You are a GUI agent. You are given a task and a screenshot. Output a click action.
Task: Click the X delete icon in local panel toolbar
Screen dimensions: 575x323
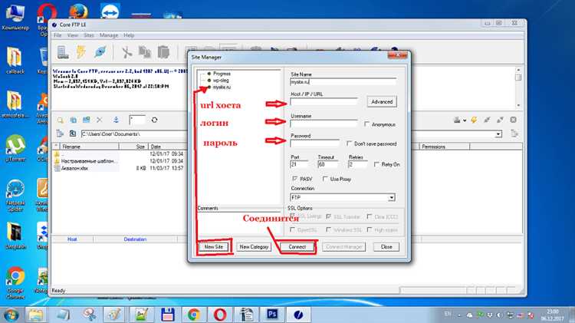(x=100, y=120)
